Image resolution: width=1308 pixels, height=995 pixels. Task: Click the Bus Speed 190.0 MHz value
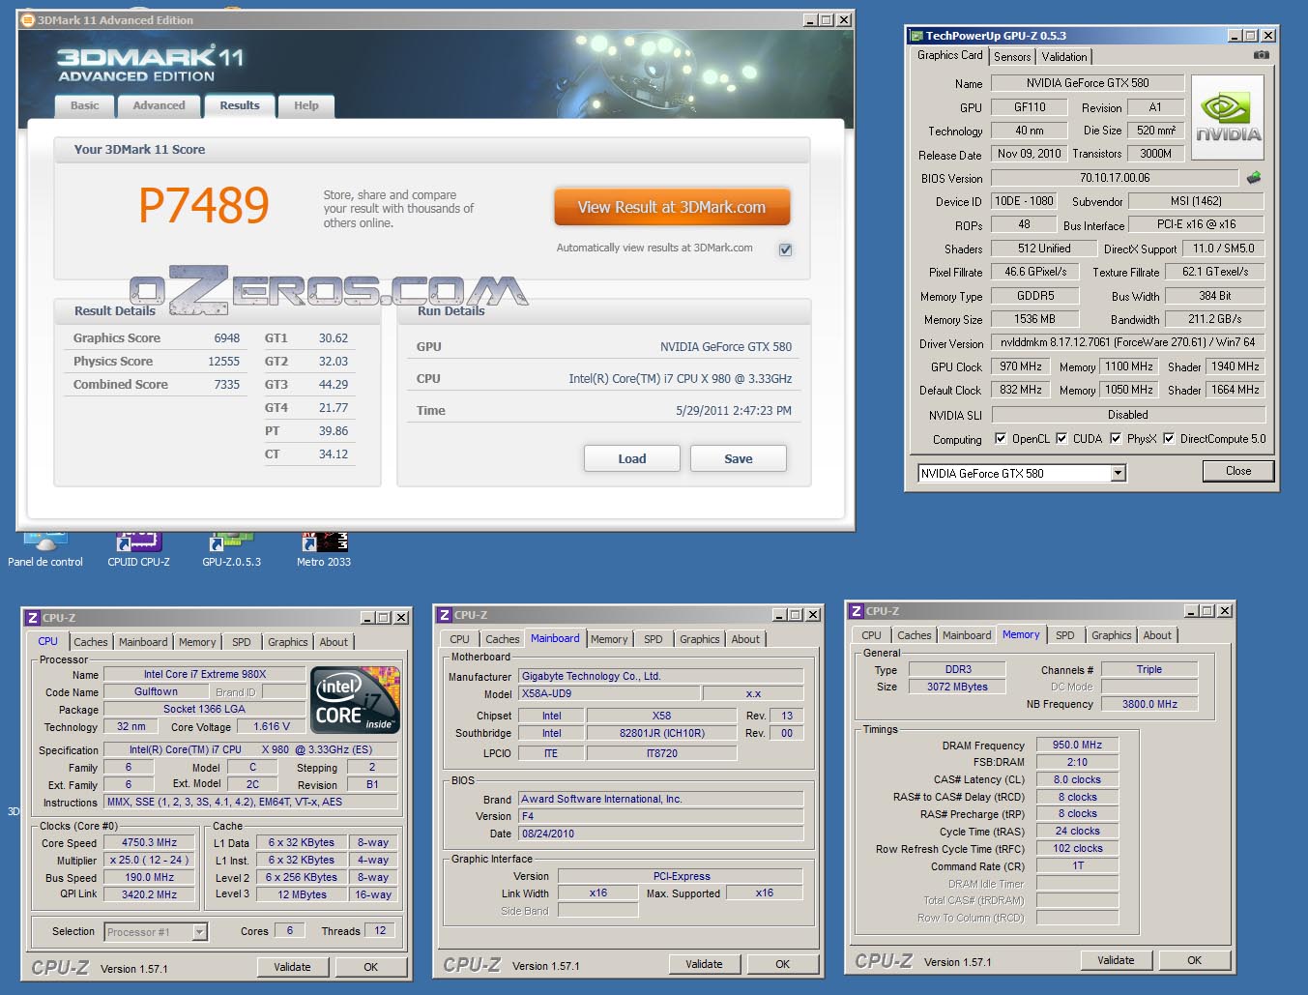[149, 877]
